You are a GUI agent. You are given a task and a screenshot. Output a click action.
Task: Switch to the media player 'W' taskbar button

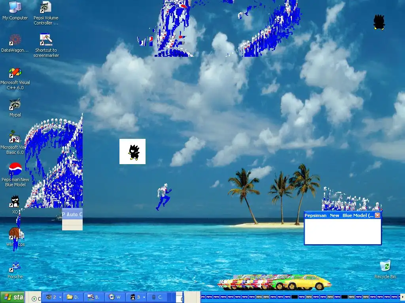pyautogui.click(x=115, y=297)
